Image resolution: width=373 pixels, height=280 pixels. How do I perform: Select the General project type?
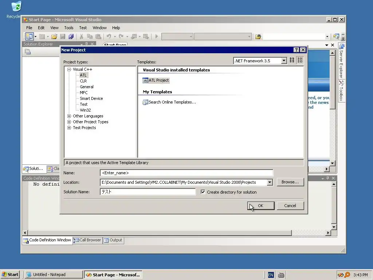click(87, 87)
